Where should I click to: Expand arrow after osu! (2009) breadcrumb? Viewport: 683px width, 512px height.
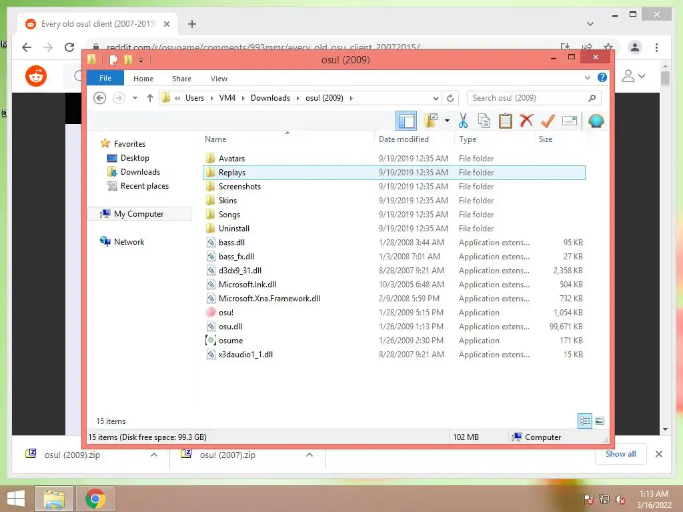[351, 98]
